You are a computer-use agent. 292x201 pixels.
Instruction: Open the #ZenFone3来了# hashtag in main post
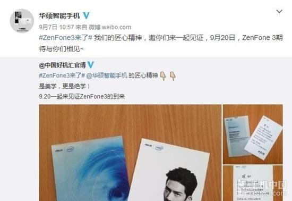tap(65, 38)
